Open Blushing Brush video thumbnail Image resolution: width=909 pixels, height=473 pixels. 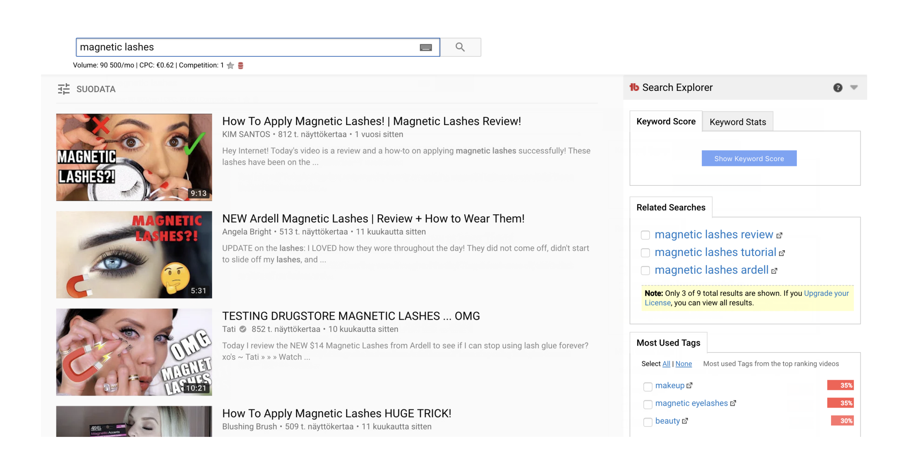click(x=134, y=421)
